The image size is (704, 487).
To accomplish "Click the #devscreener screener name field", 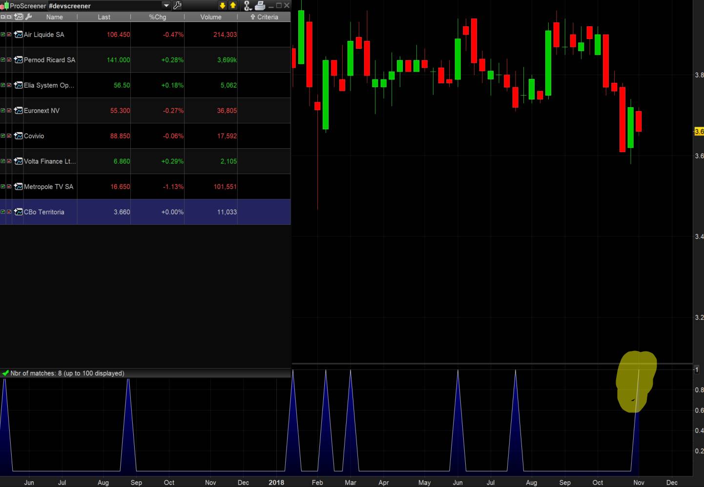I will tap(105, 6).
